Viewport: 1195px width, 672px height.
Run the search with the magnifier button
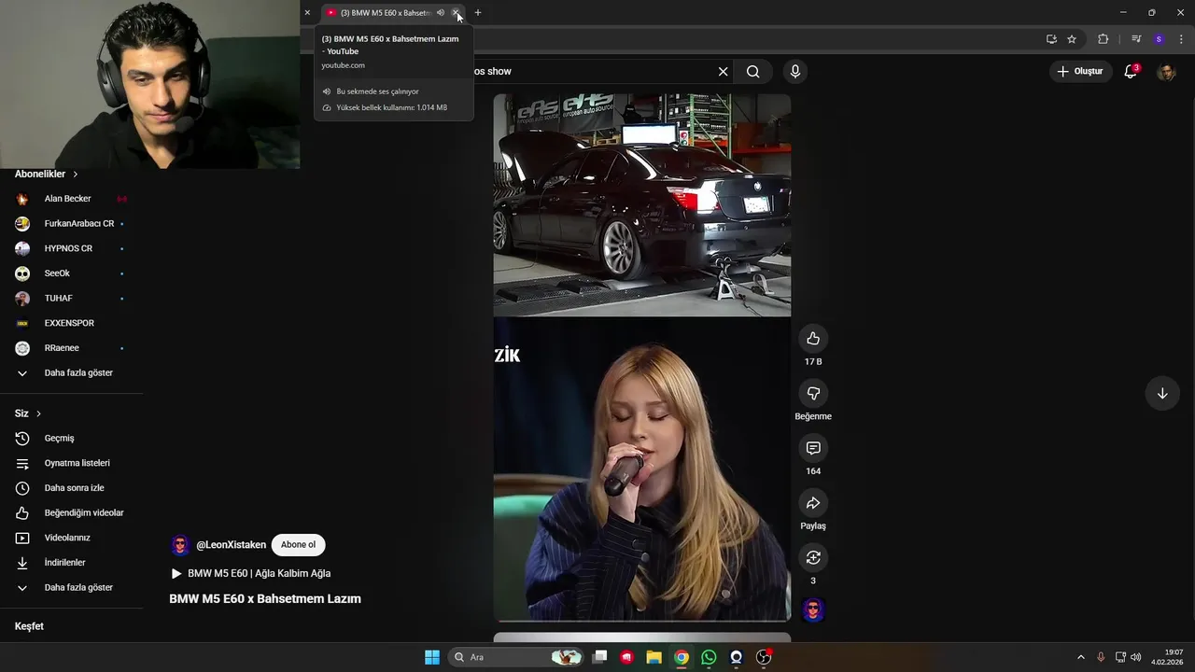tap(753, 72)
